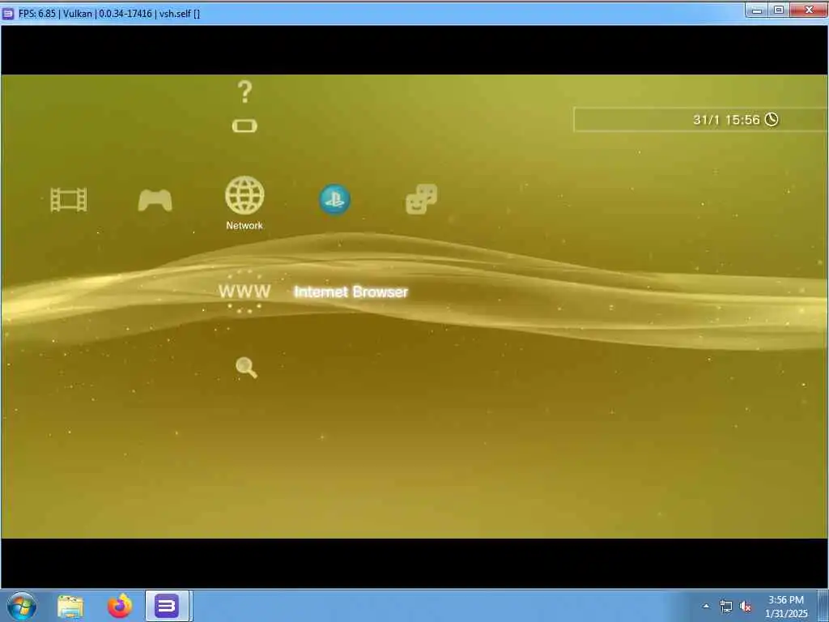
Task: Click the muted volume tray icon
Action: pyautogui.click(x=746, y=606)
